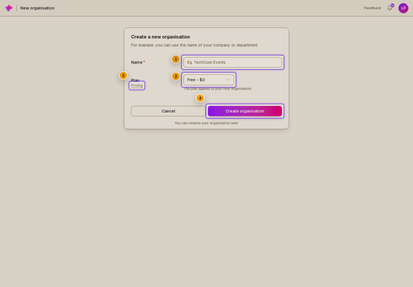The height and width of the screenshot is (287, 413).
Task: Focus the organisation Name input field
Action: click(233, 62)
